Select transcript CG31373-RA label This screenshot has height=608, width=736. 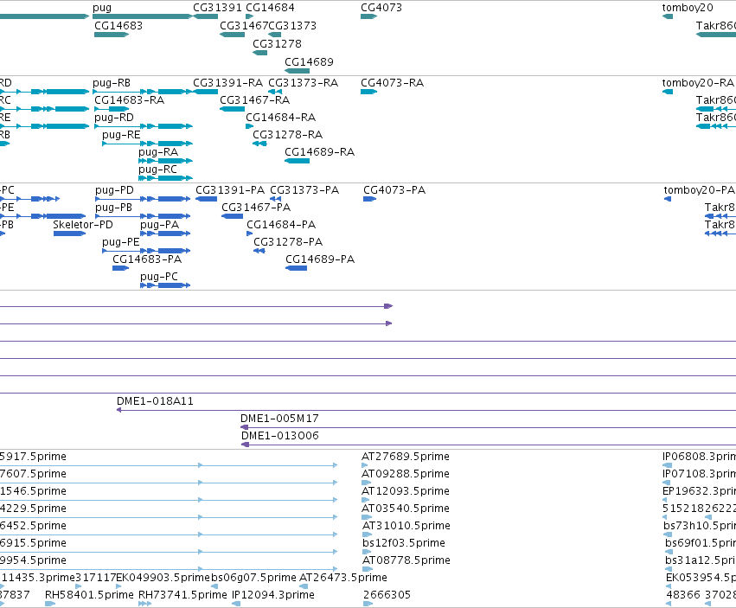pyautogui.click(x=304, y=83)
